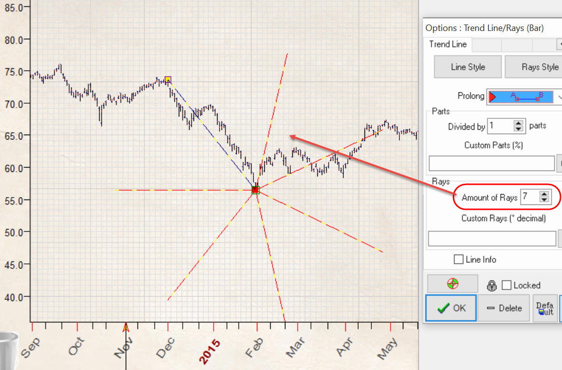The image size is (562, 370).
Task: Click the 'Custom Rays (° decimal)' label
Action: coord(504,218)
